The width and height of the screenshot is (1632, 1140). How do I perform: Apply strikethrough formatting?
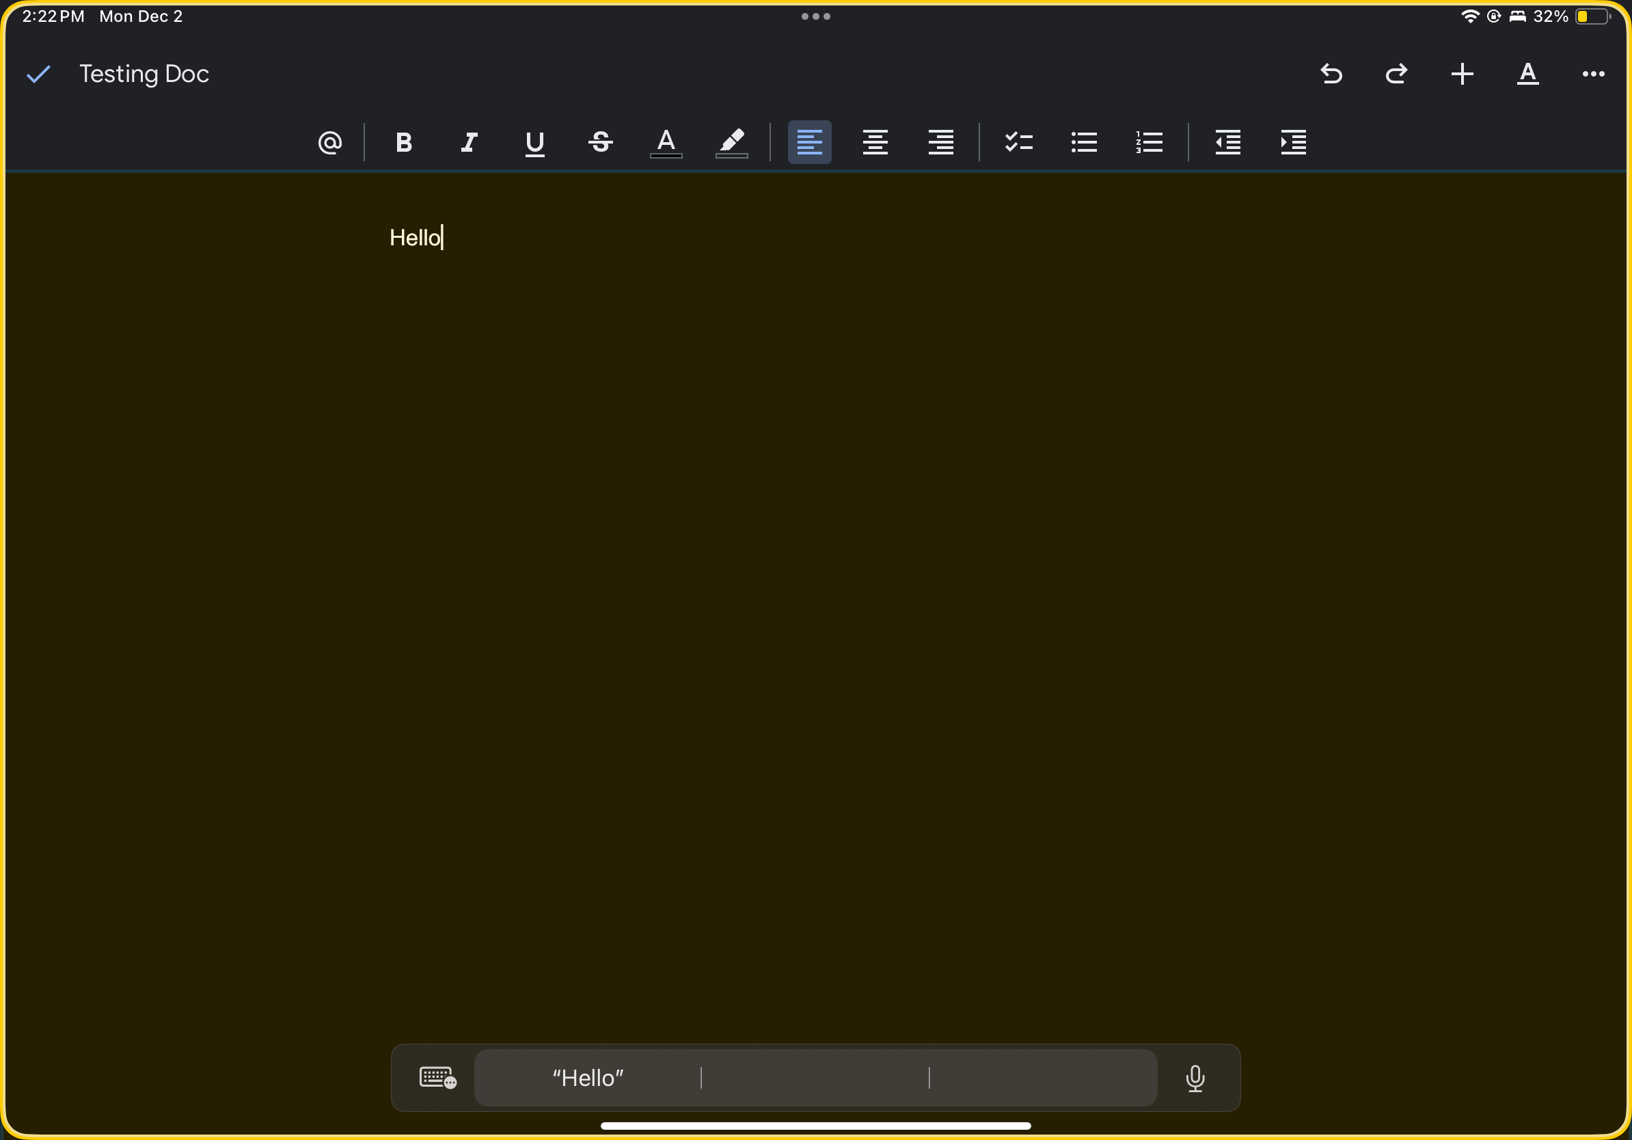coord(600,142)
